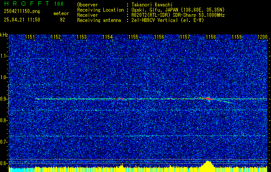Viewport: 271px width, 172px height.
Task: Click the Receiving Location field label
Action: point(100,10)
